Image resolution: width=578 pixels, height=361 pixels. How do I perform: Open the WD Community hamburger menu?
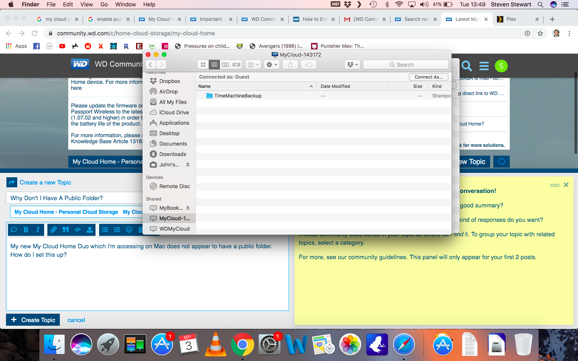(484, 66)
